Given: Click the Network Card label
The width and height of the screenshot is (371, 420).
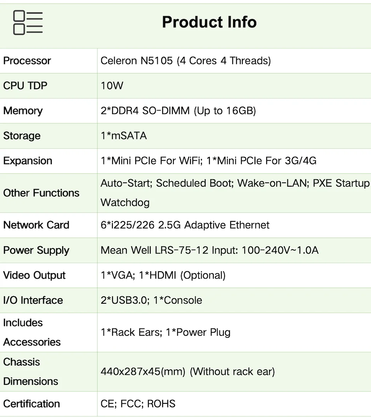Looking at the screenshot, I should 36,225.
